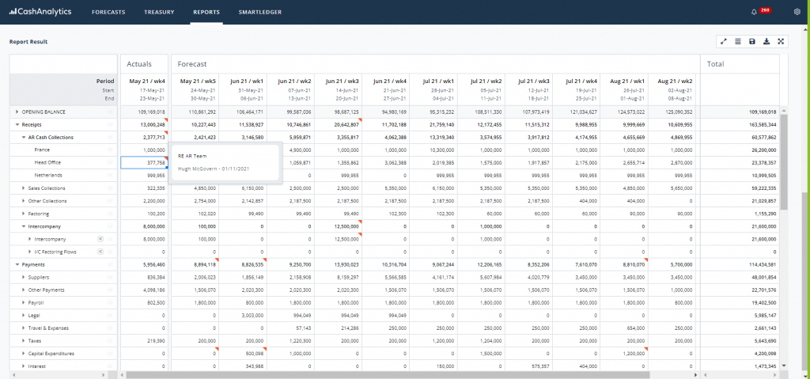Select the Travel & Expenses row label
This screenshot has width=810, height=379.
click(x=48, y=328)
